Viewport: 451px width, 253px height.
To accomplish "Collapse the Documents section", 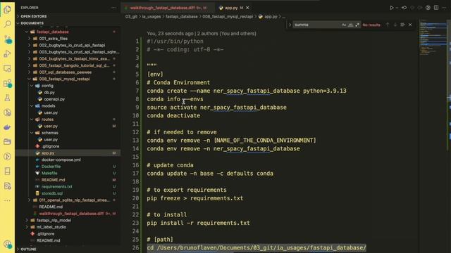I will pyautogui.click(x=32, y=23).
